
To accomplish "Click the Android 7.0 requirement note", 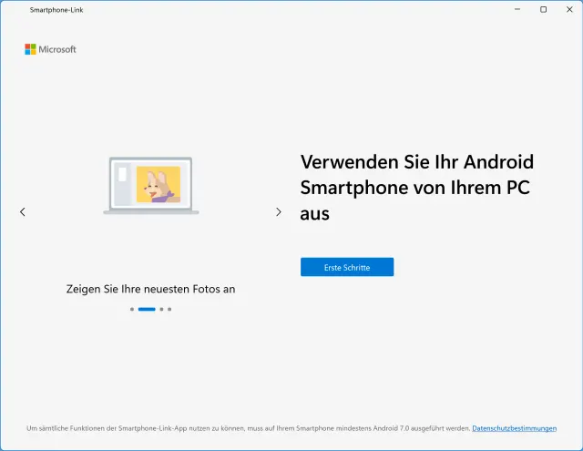I will click(x=249, y=428).
